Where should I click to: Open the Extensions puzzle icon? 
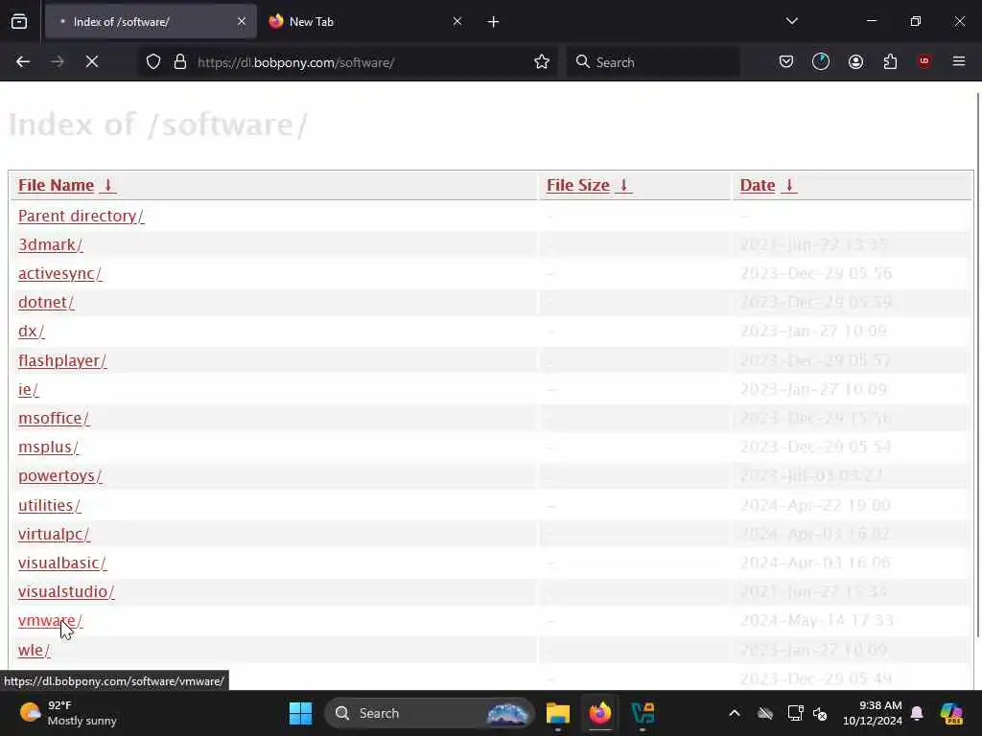(x=890, y=62)
